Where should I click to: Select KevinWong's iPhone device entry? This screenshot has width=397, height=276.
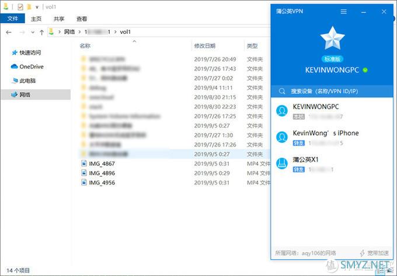pos(332,138)
